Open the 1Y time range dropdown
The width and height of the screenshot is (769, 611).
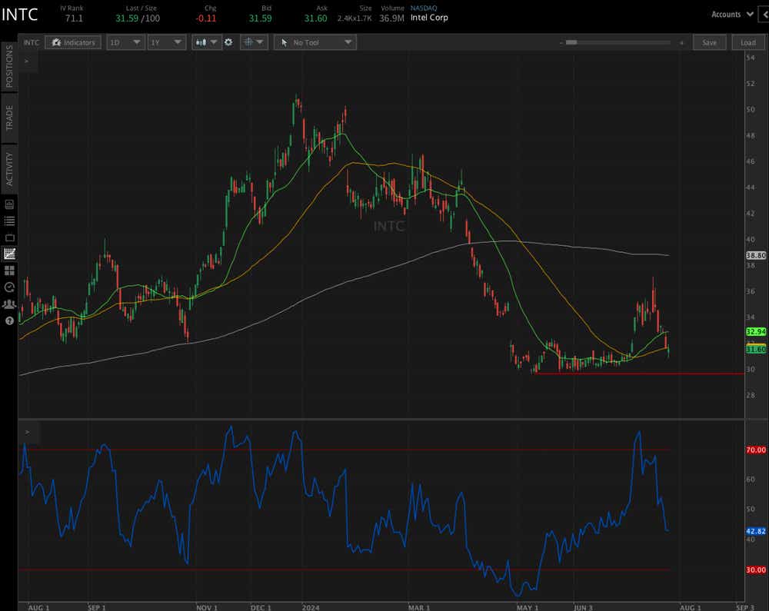166,42
